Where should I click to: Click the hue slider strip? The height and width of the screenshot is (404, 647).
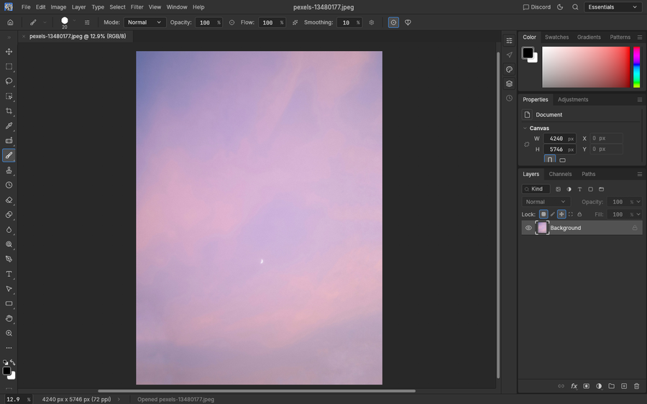637,67
